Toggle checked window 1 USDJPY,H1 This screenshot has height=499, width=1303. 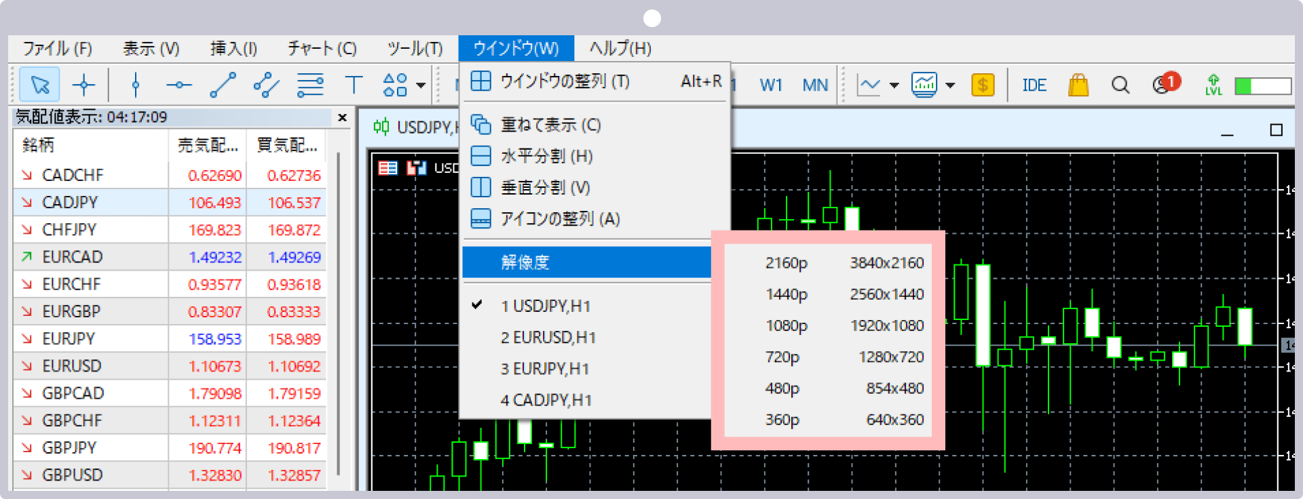click(586, 306)
